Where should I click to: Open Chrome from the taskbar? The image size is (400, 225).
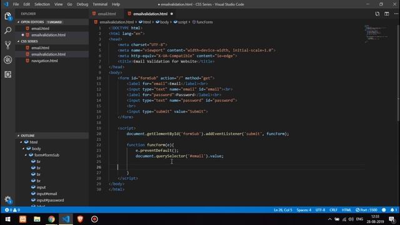point(51,219)
